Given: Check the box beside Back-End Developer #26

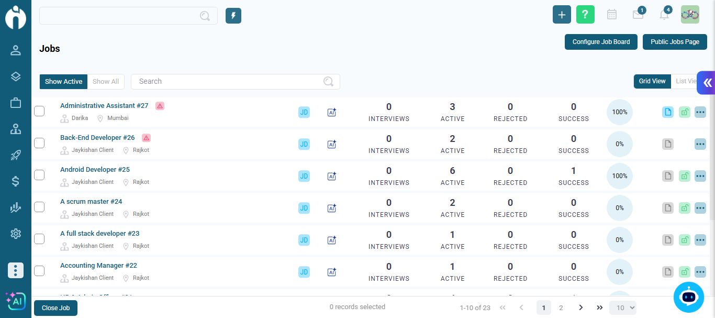Looking at the screenshot, I should (x=39, y=143).
